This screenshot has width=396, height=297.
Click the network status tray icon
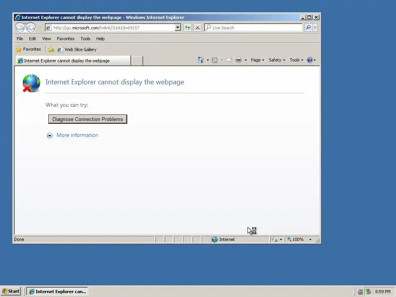click(x=369, y=292)
